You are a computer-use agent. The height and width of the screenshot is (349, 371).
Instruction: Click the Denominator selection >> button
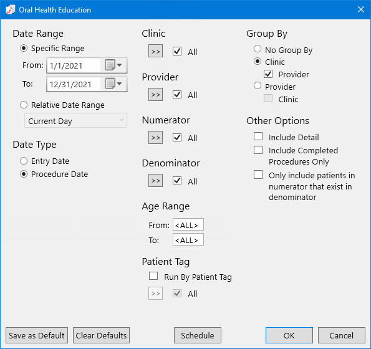(155, 180)
